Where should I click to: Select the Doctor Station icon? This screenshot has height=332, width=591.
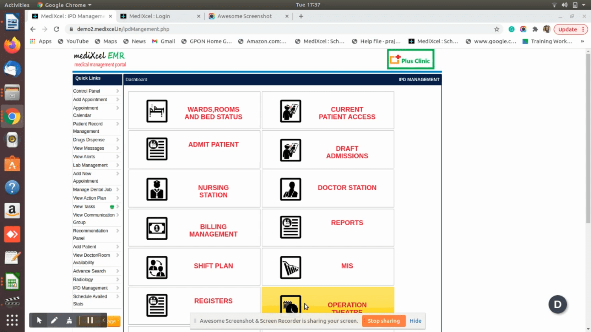pyautogui.click(x=290, y=189)
